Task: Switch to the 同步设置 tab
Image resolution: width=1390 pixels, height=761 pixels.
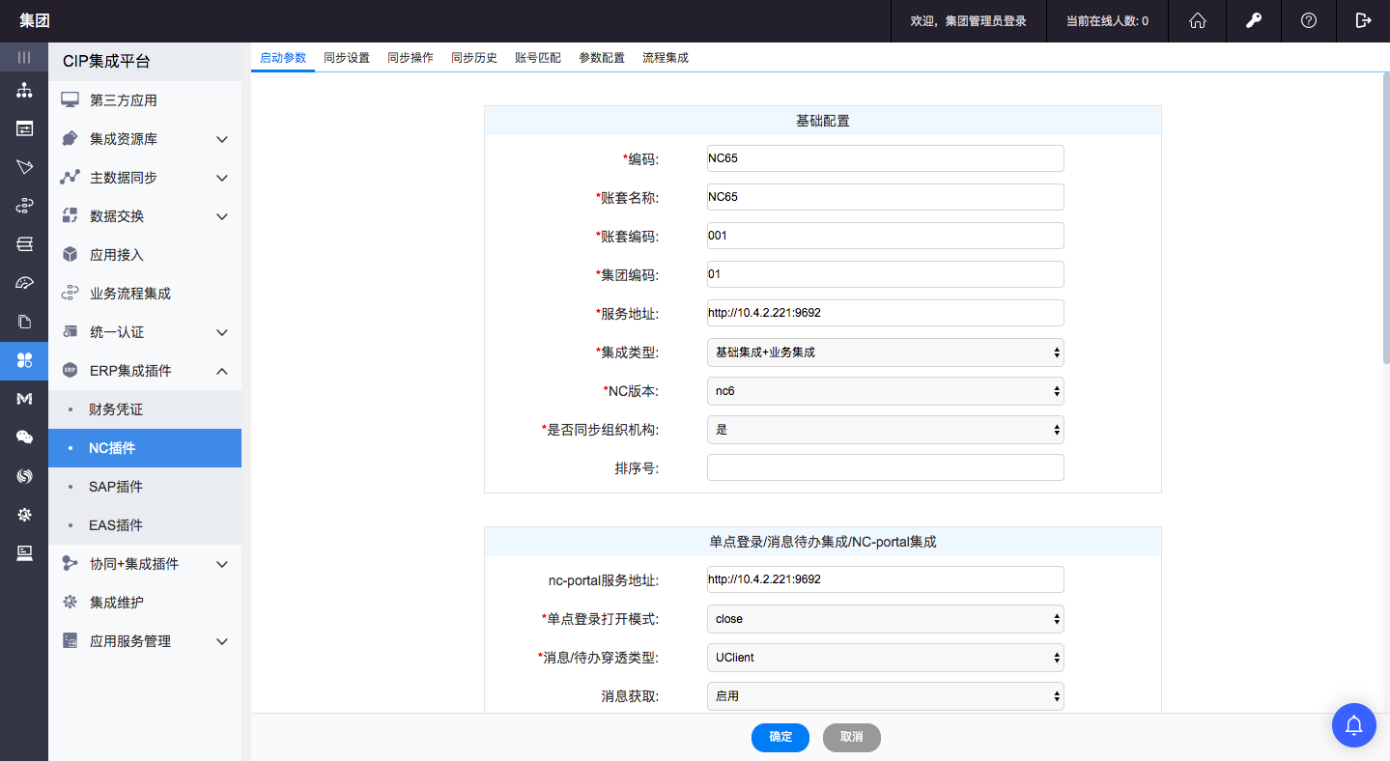Action: click(347, 58)
